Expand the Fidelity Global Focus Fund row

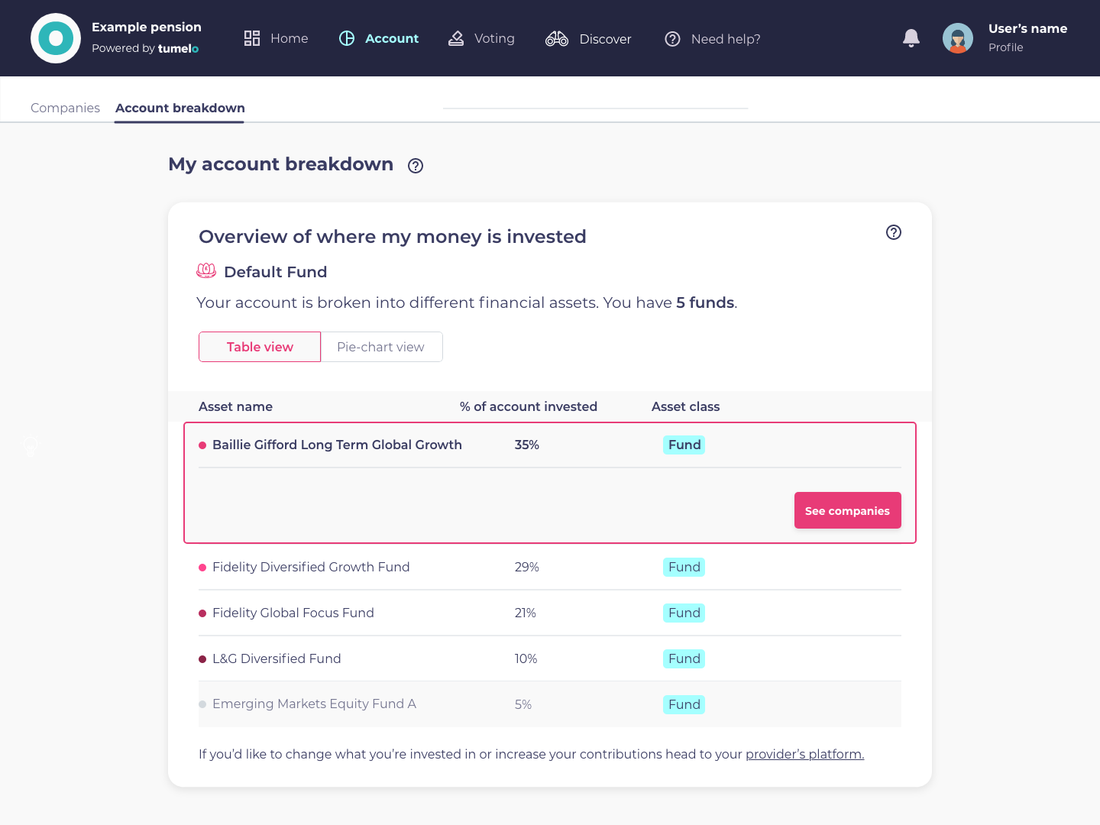(550, 613)
